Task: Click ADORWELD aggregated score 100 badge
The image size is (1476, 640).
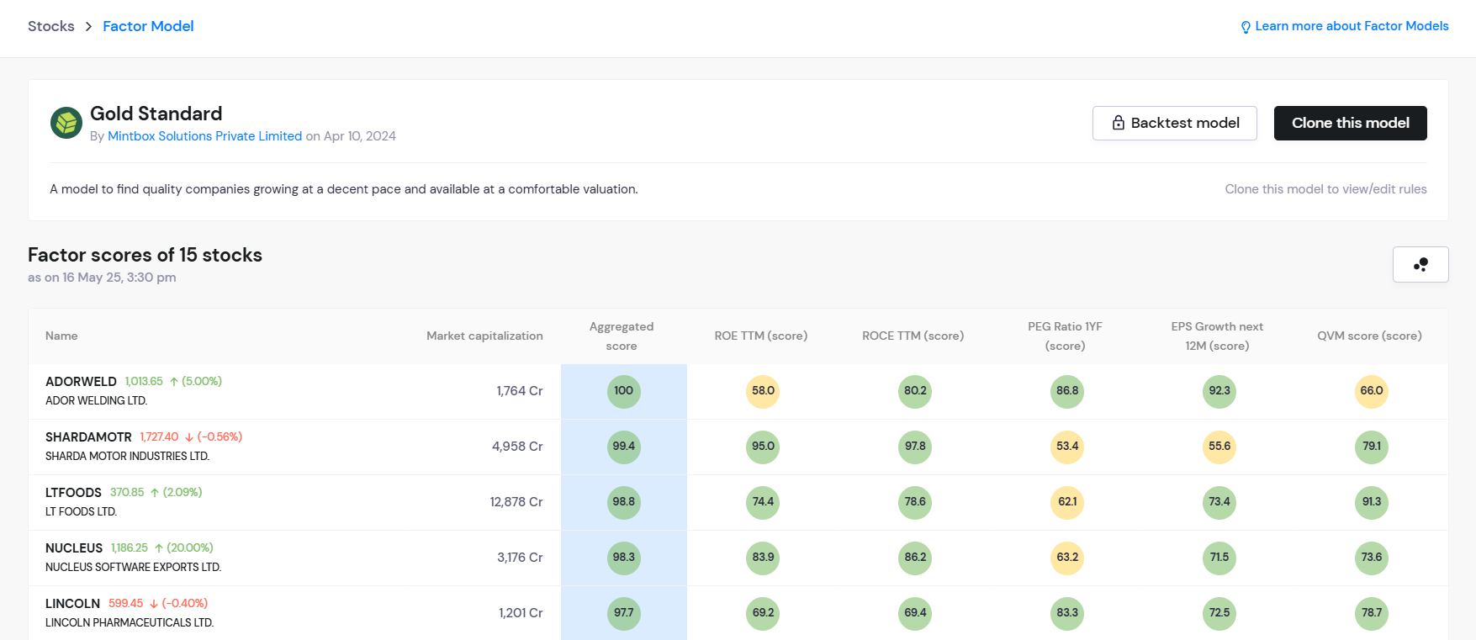Action: [624, 391]
